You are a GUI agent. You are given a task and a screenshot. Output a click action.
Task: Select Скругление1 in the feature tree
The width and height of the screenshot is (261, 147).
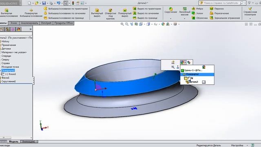pos(9,82)
